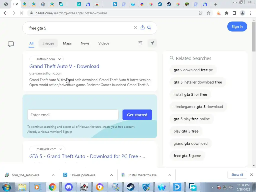Open options for DriverUpdate.exe download
256x192 pixels.
click(x=111, y=175)
